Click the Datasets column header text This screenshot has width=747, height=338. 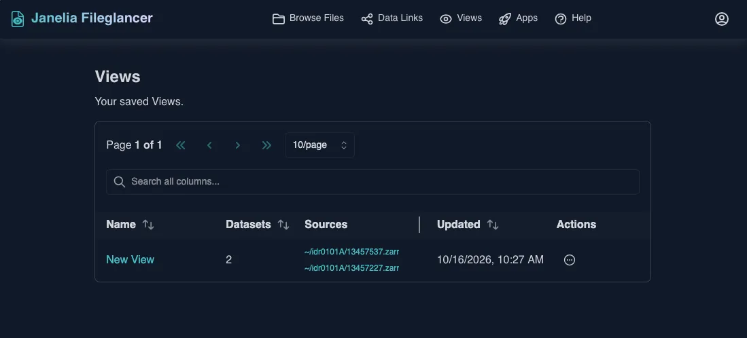(248, 225)
